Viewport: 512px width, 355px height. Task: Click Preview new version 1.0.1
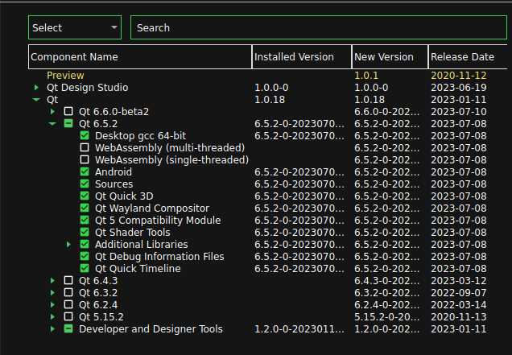click(x=366, y=76)
